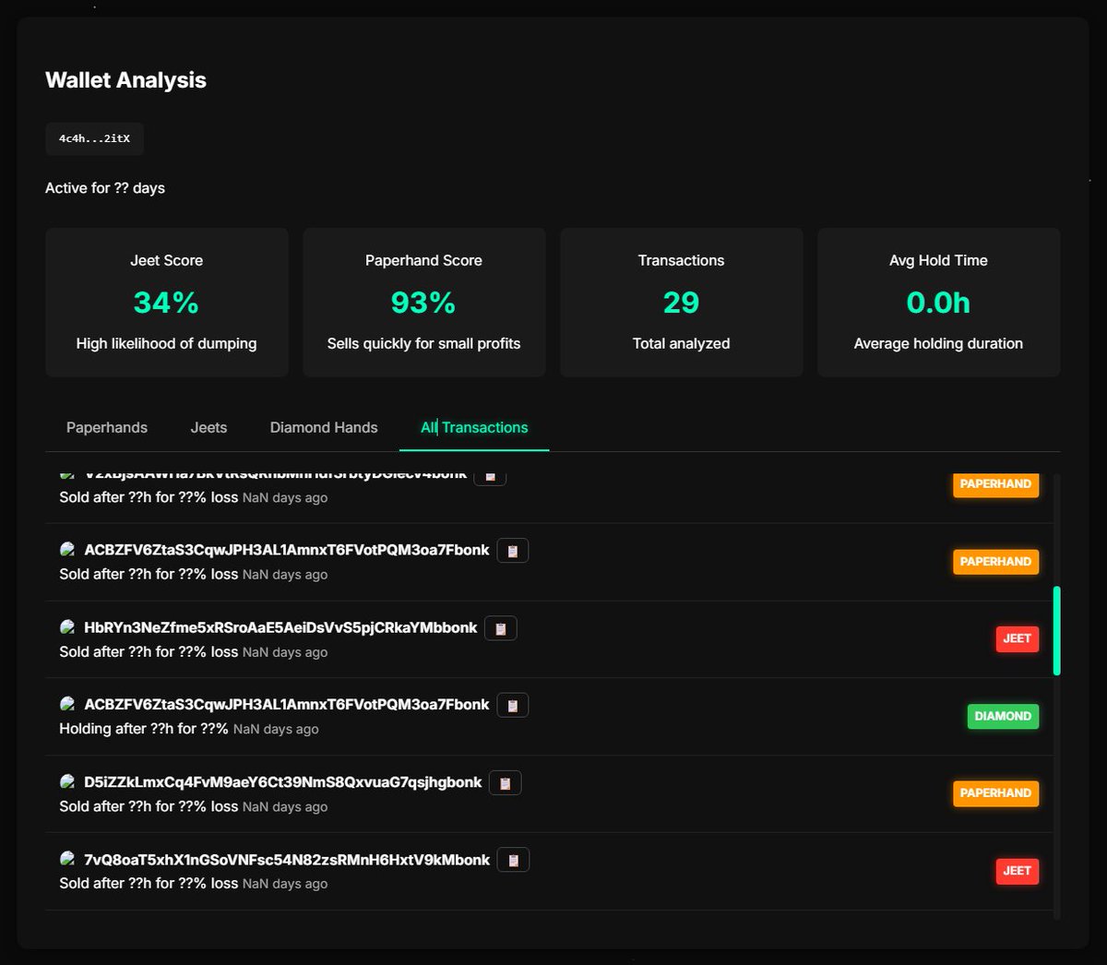Click the HbRYn3 token coin logo

click(x=67, y=626)
